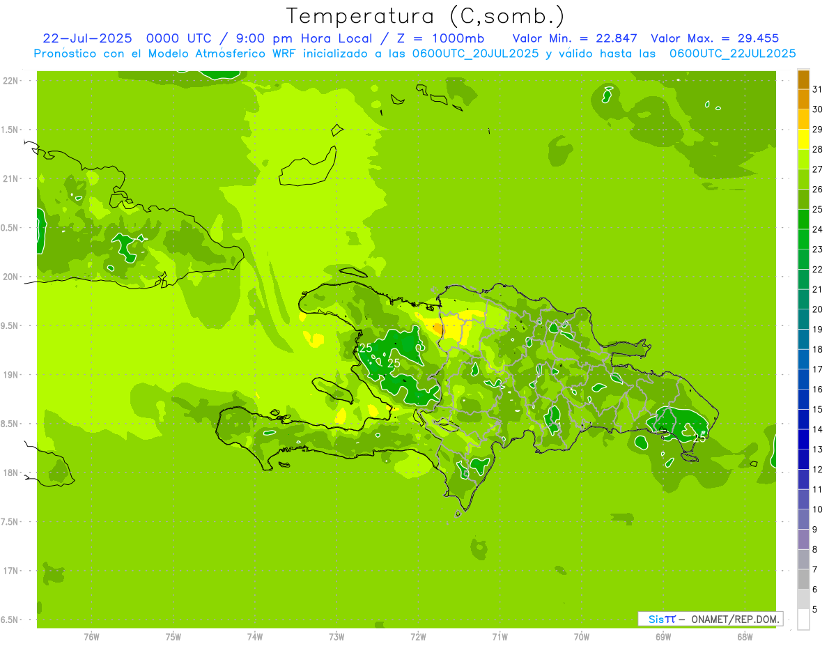Click the legend value 28
Viewport: 836px width, 646px height.
818,149
